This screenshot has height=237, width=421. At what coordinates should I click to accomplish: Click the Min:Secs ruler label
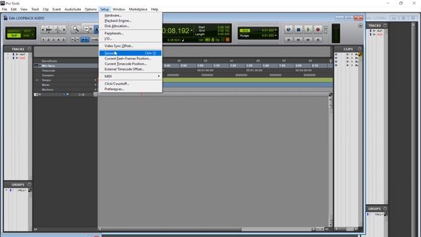(48, 66)
